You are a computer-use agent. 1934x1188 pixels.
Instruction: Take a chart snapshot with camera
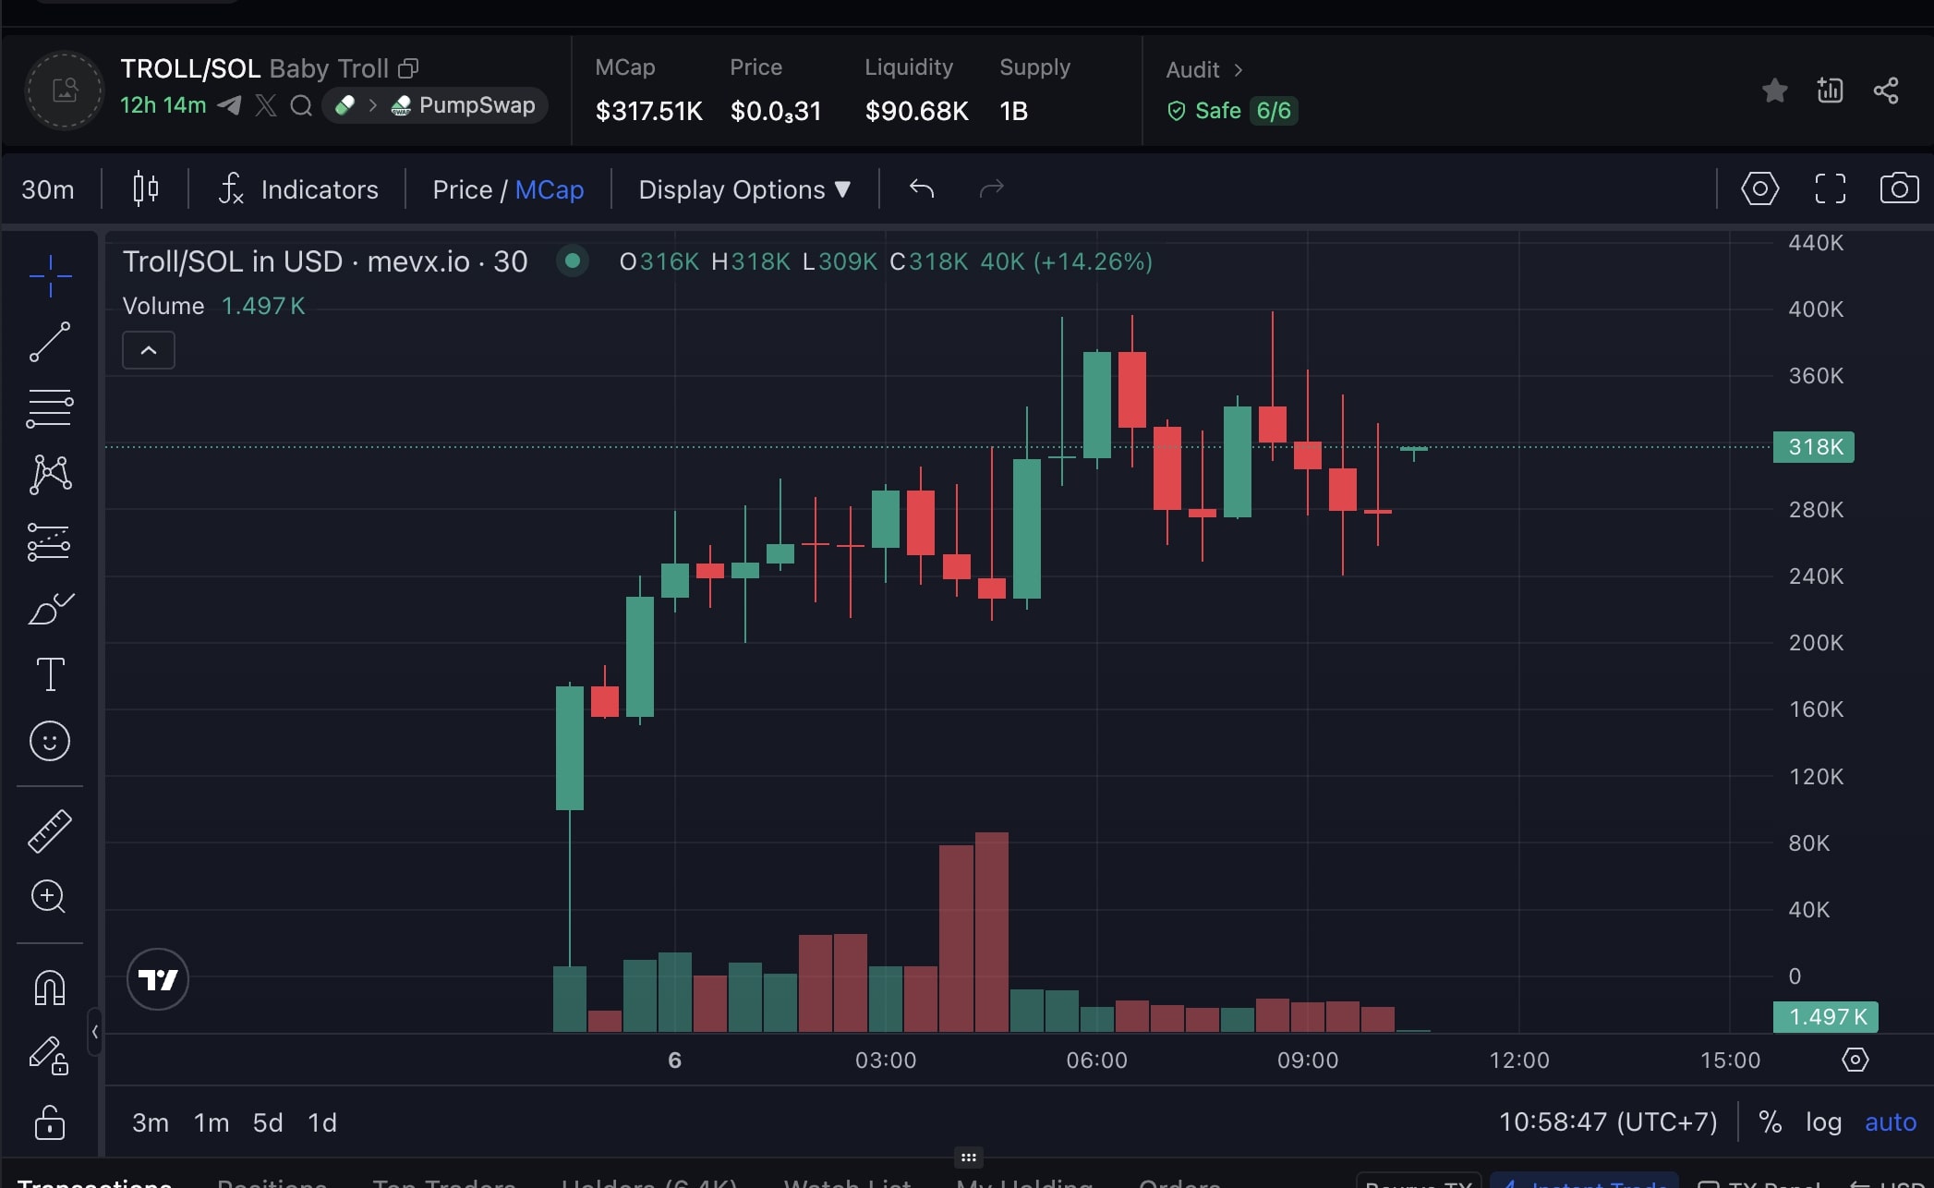coord(1899,188)
